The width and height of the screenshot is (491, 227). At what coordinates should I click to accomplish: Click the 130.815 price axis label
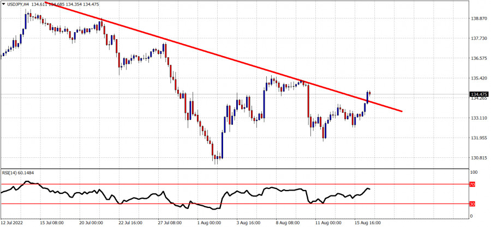[478, 158]
